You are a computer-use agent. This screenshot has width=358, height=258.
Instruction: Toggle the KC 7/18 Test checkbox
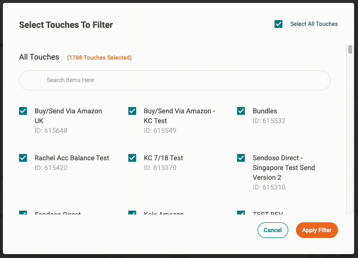coord(132,158)
